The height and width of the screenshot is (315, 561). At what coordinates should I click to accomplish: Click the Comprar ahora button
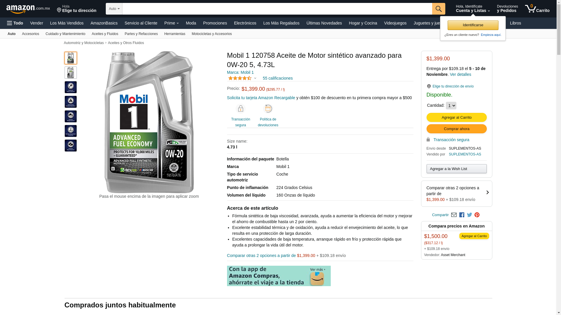coord(456,129)
